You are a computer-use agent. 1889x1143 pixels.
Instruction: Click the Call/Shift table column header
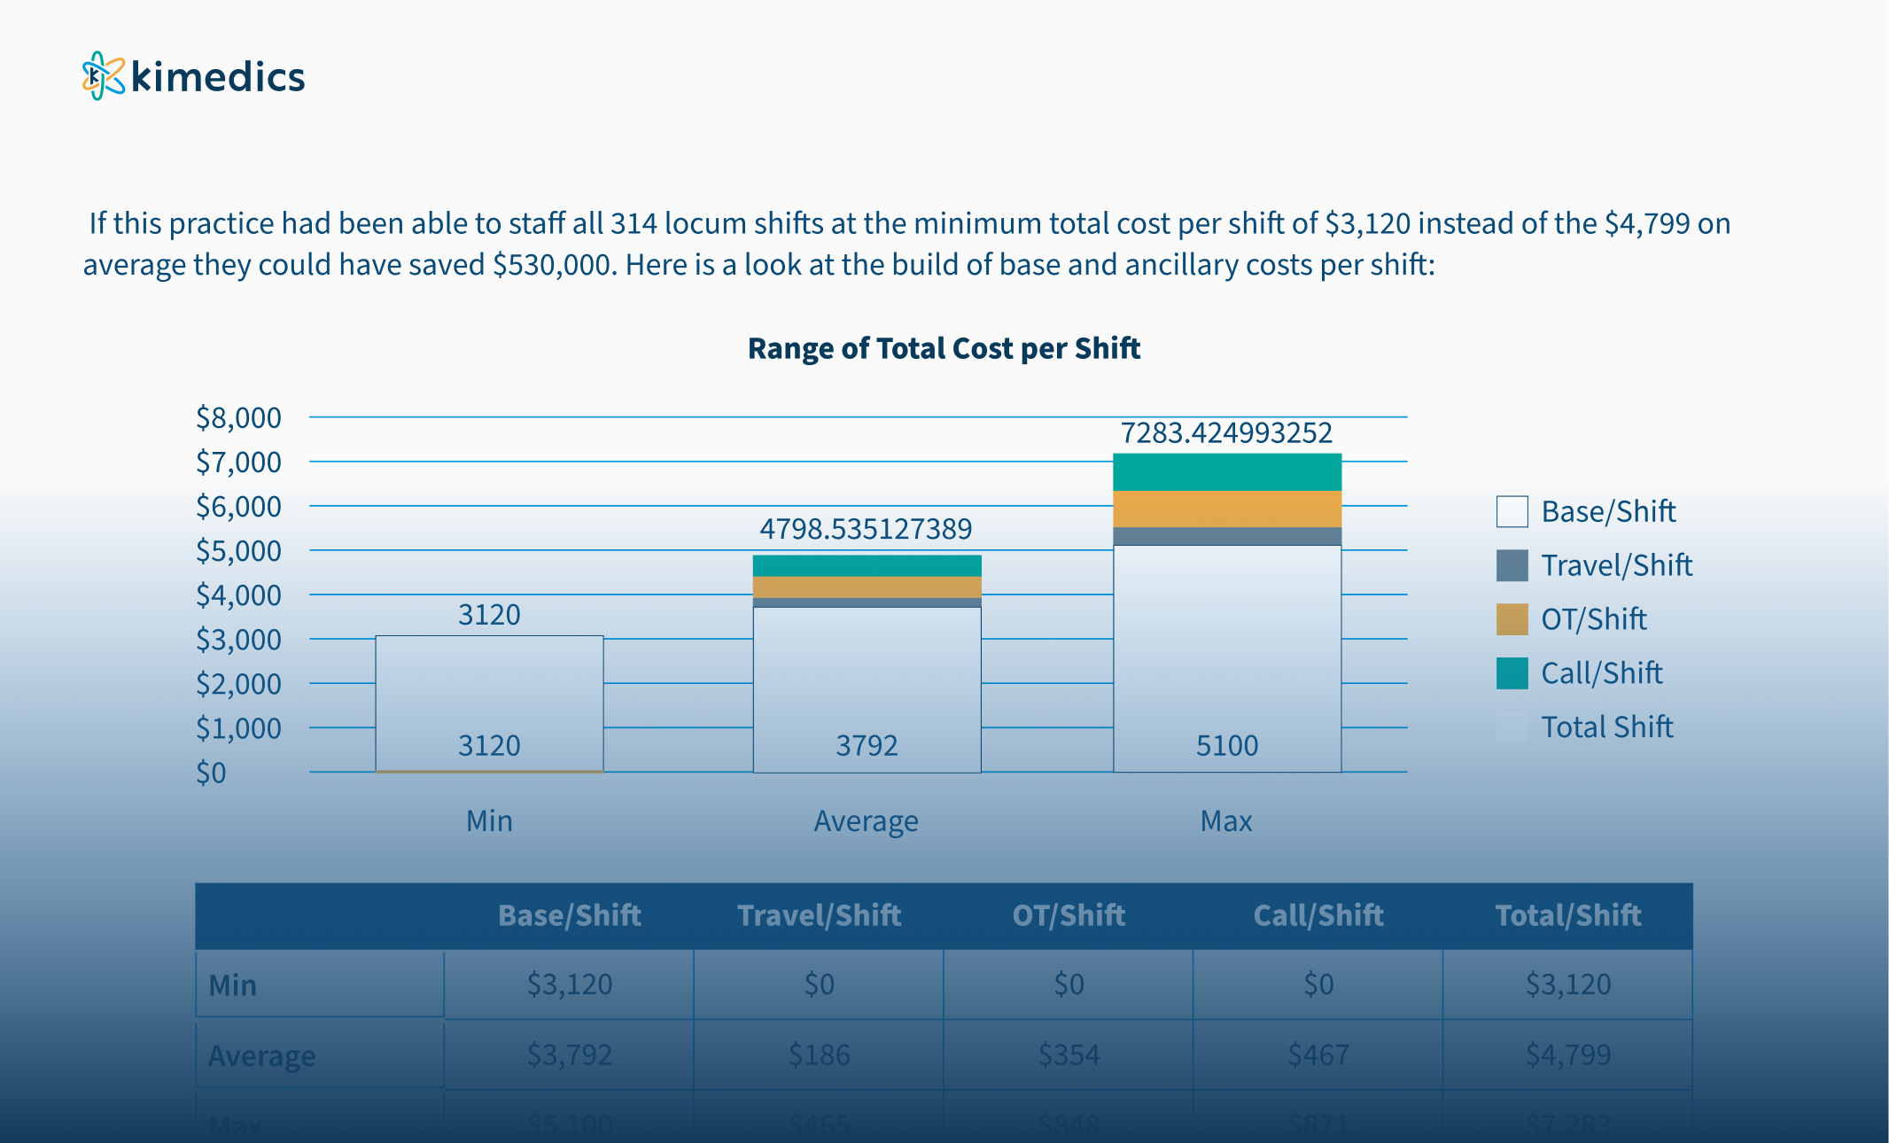pos(1318,915)
